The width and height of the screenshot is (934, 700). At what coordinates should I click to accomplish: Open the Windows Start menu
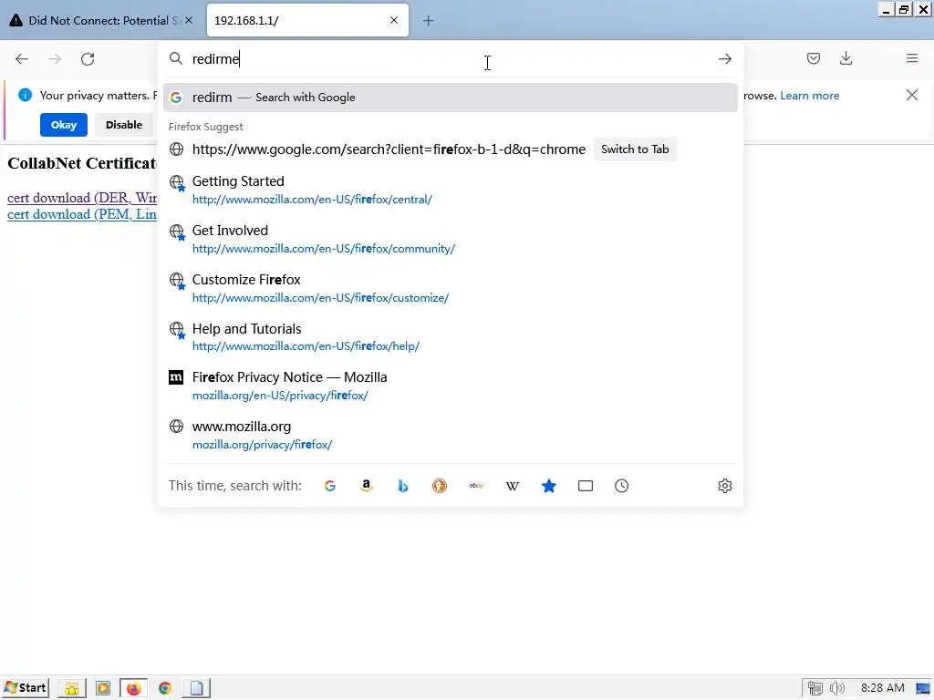25,688
